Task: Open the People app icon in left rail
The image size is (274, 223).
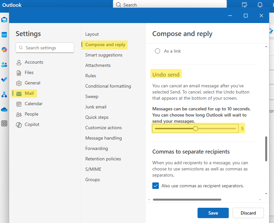Action: 4,65
